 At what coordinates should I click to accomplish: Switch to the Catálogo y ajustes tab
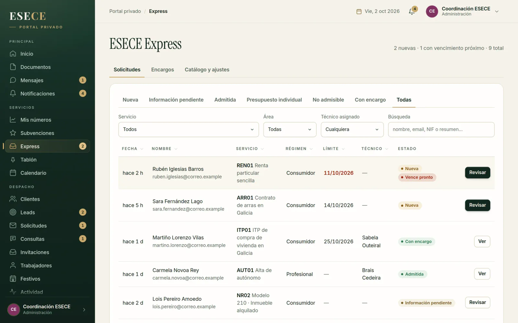coord(207,70)
